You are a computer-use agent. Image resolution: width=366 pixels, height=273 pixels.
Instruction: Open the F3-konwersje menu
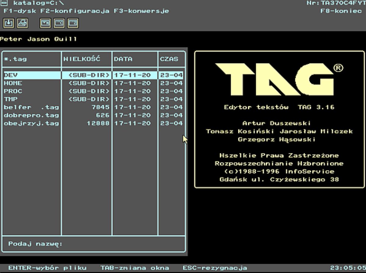(x=141, y=11)
